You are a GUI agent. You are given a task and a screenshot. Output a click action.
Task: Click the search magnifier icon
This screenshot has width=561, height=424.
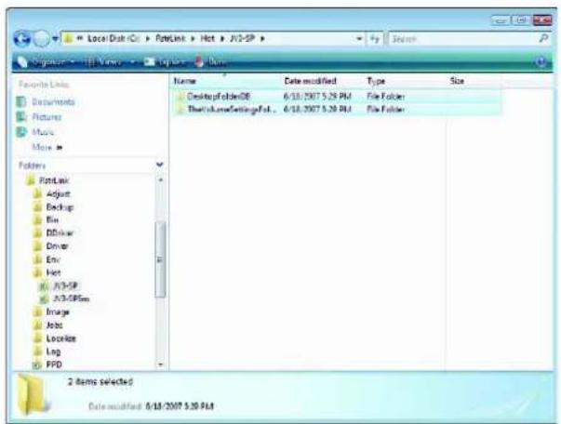pos(543,38)
